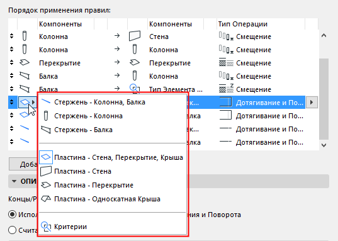Click slab icon beside "Пластина - Перекрытие"

[46, 185]
